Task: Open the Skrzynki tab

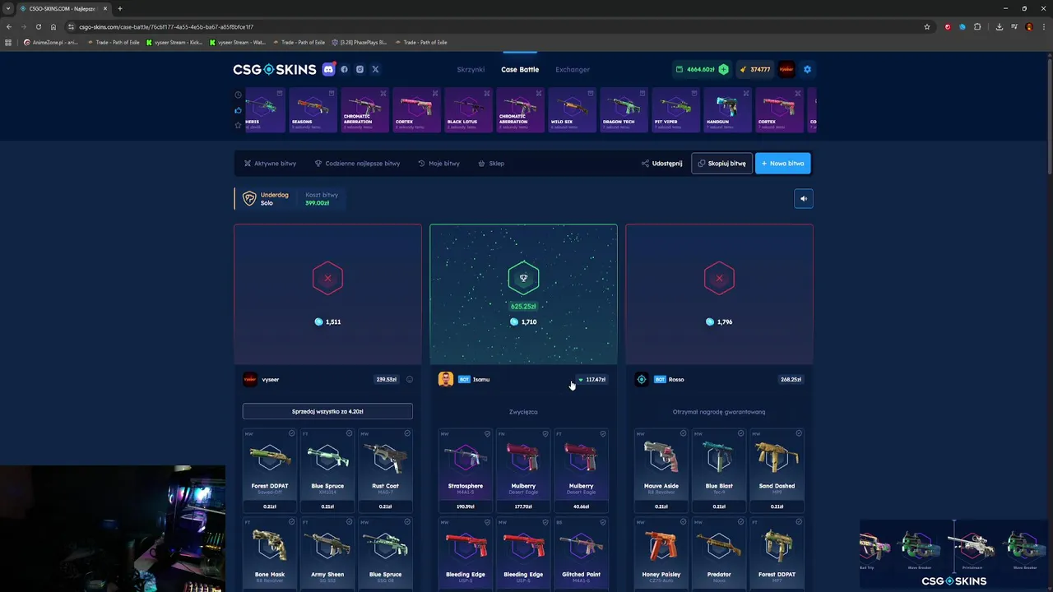Action: 471,69
